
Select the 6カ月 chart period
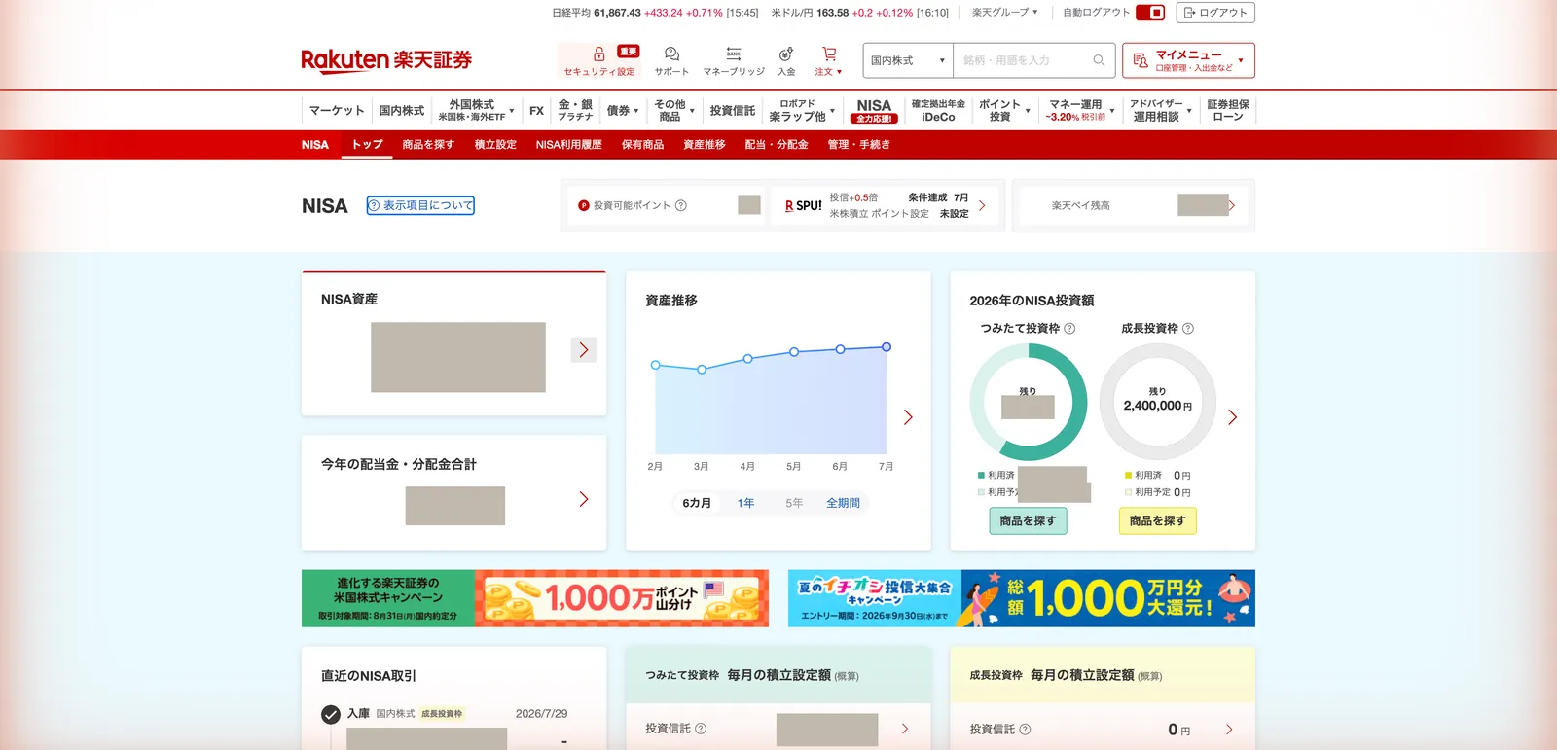(x=697, y=503)
